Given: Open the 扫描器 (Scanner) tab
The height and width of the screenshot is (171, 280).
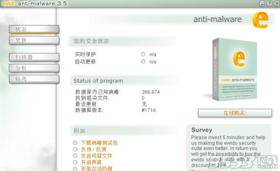Looking at the screenshot, I should click(34, 57).
